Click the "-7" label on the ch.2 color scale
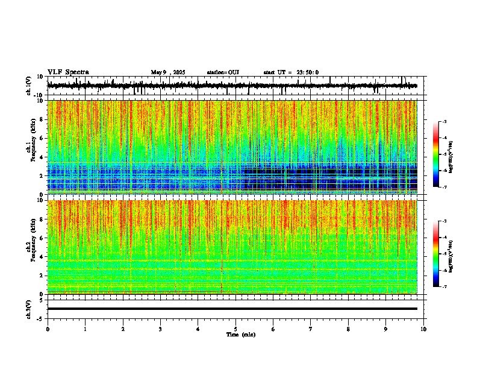 click(444, 287)
